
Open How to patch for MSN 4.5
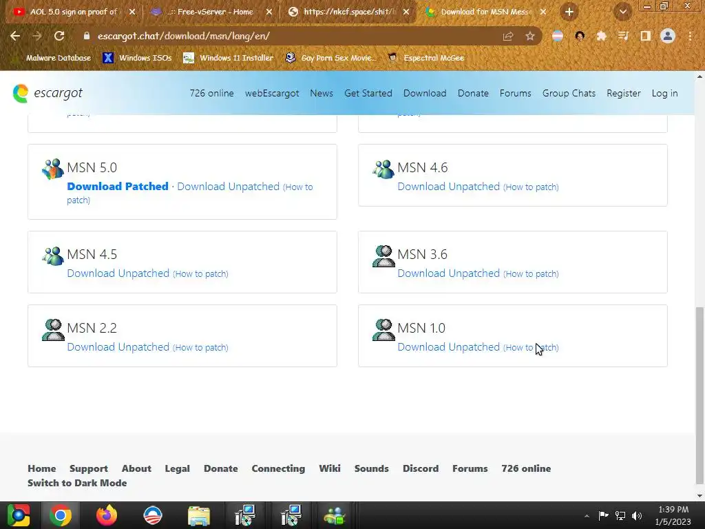200,273
